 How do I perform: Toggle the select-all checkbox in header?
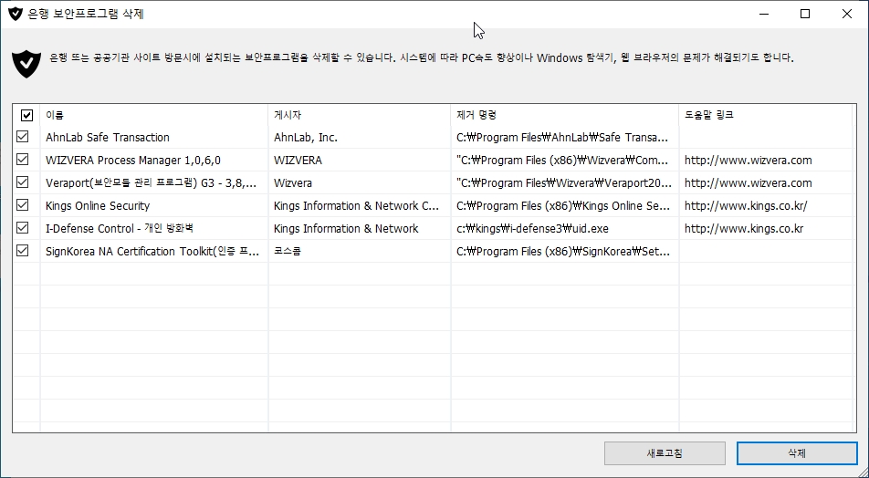[26, 115]
